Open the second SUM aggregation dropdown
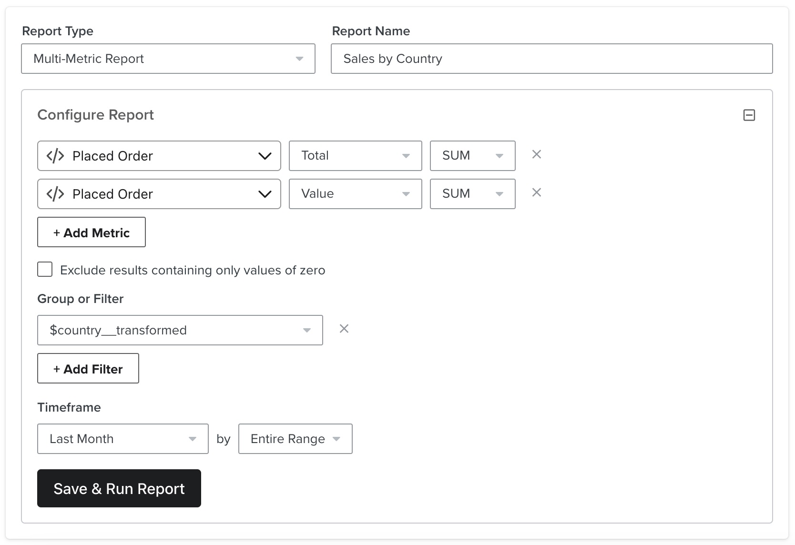The image size is (795, 545). pos(472,193)
